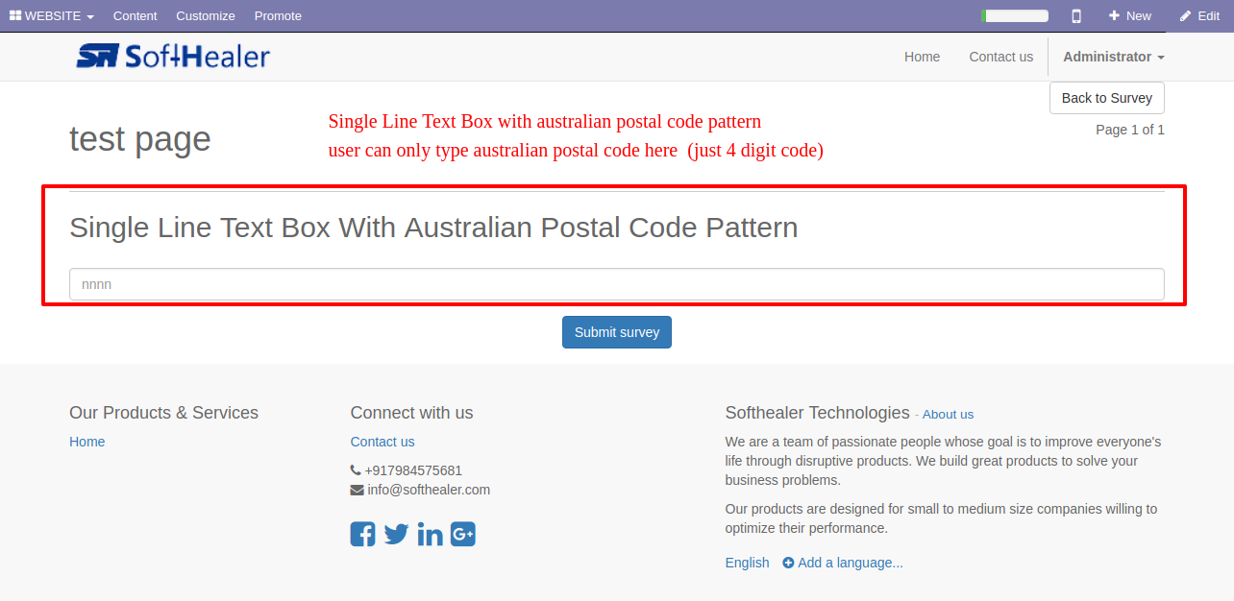The width and height of the screenshot is (1234, 601).
Task: Open the Facebook social icon
Action: (362, 534)
